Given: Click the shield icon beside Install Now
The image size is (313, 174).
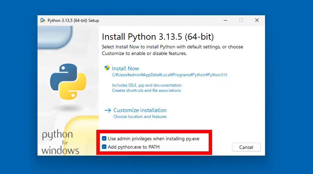Looking at the screenshot, I should coord(107,68).
